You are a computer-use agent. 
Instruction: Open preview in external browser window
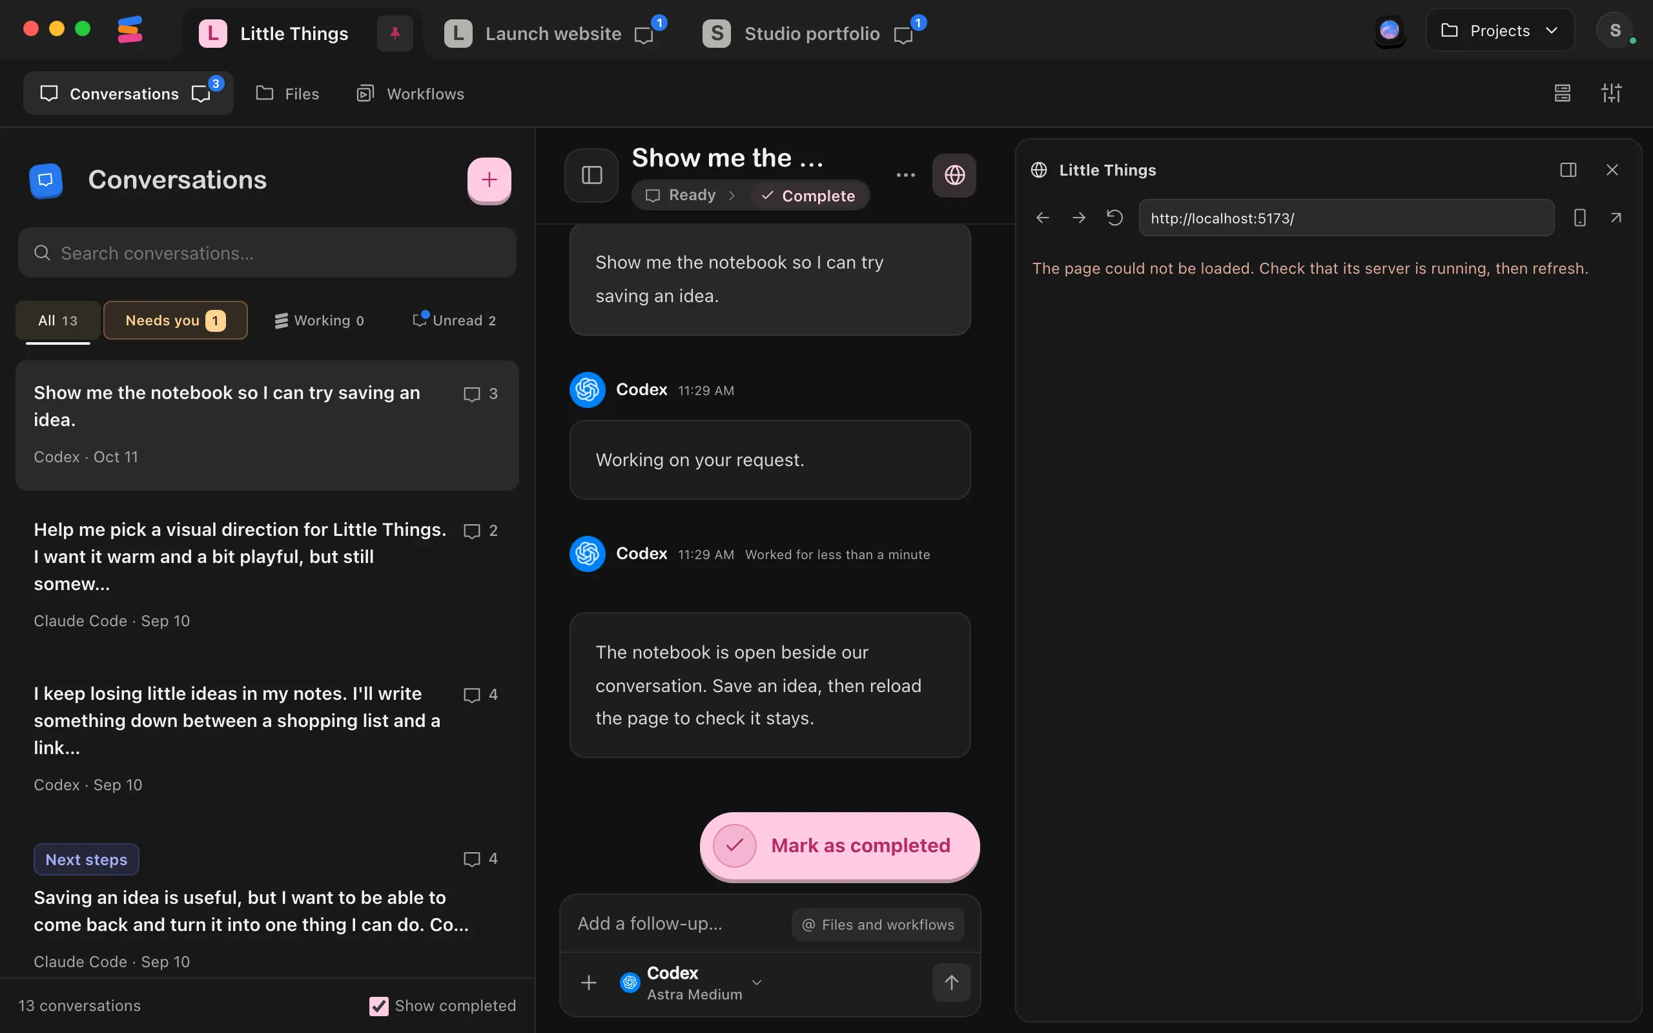pos(1616,218)
